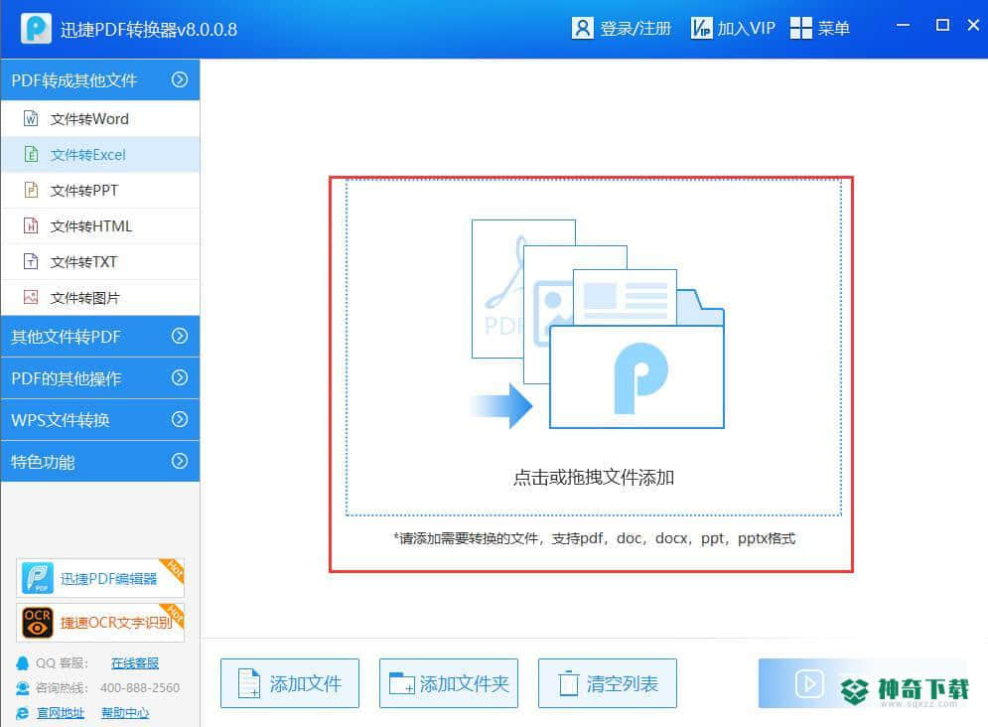Open the 官网地址 link
The height and width of the screenshot is (727, 988).
click(61, 713)
